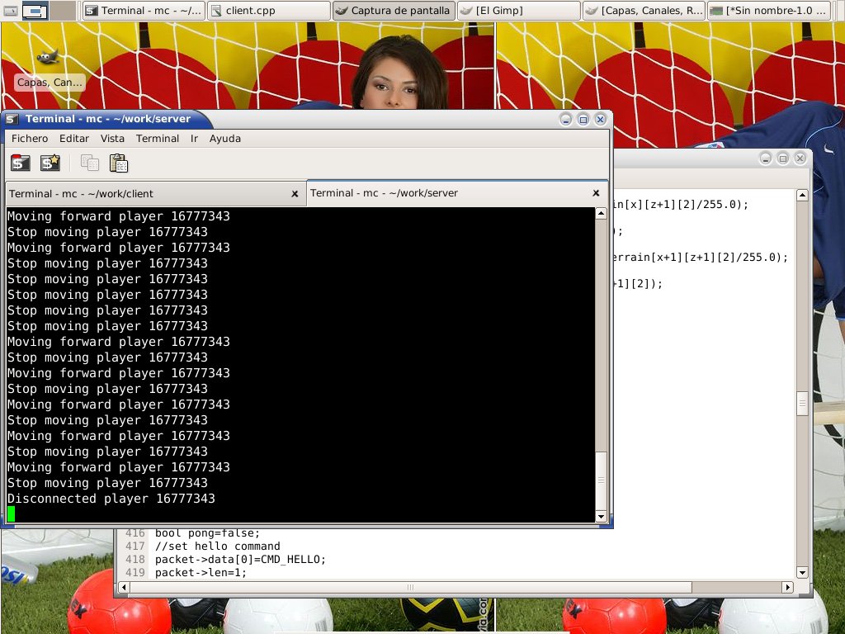Click line number 419 in editor
Image resolution: width=845 pixels, height=634 pixels.
click(x=135, y=573)
